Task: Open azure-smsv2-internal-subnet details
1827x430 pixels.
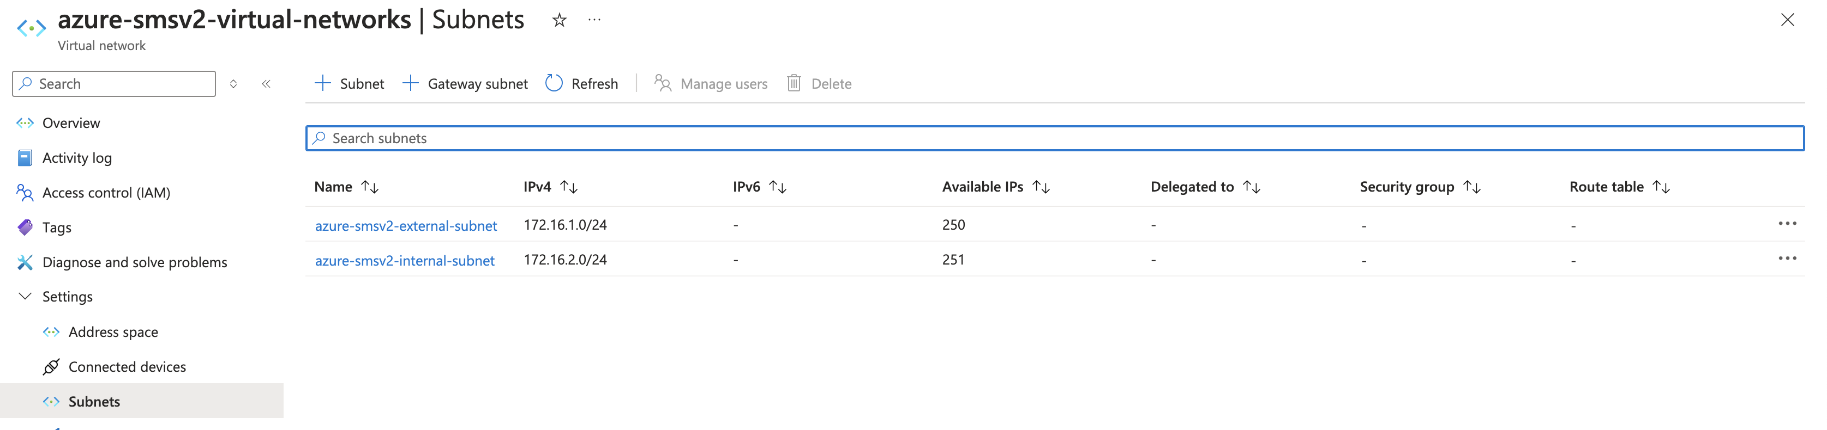Action: click(405, 260)
